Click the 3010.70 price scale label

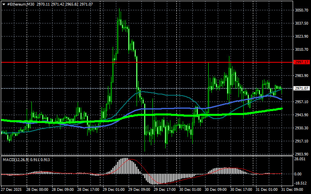point(301,50)
